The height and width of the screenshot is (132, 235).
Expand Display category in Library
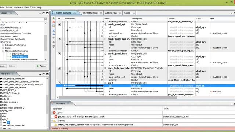click(x=3, y=48)
